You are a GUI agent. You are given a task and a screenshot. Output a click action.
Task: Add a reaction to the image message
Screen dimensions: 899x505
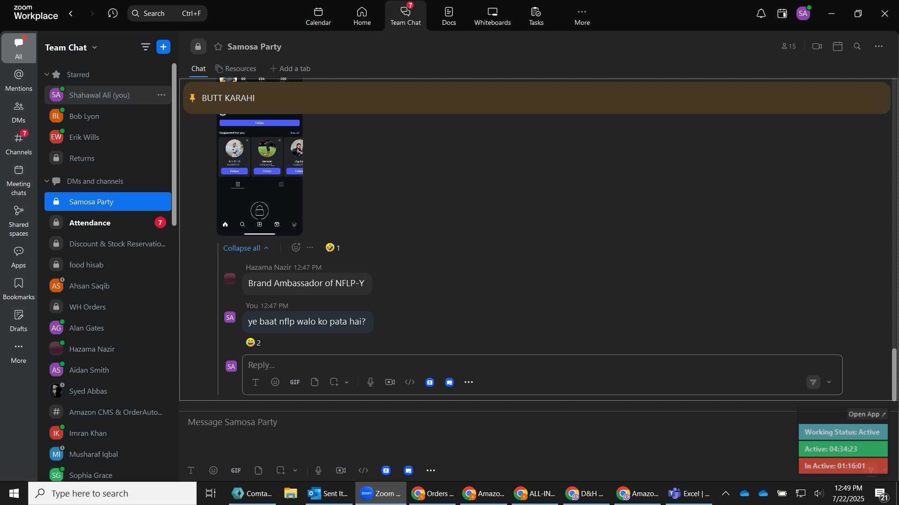tap(296, 247)
